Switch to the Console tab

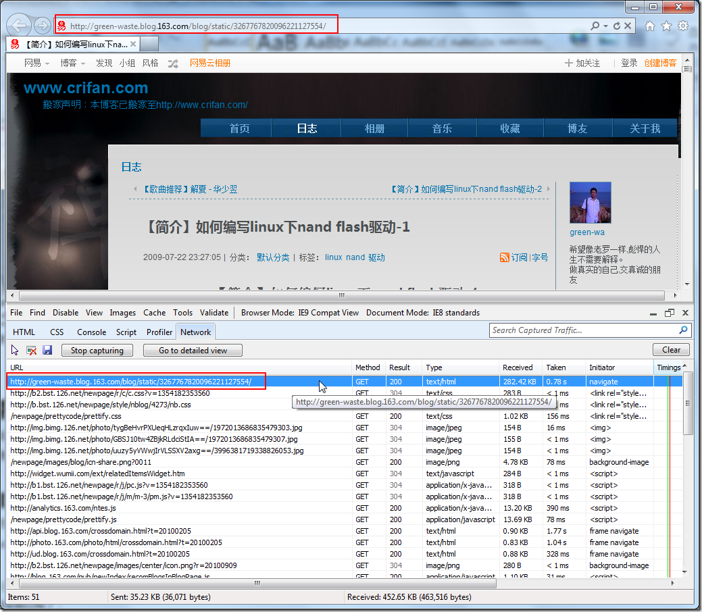click(91, 332)
